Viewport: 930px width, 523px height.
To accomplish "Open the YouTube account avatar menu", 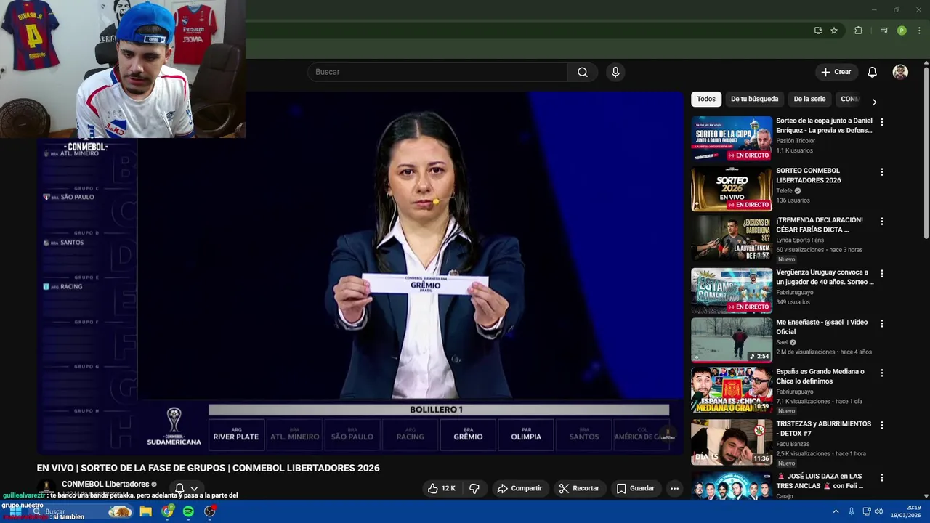I will pyautogui.click(x=900, y=72).
